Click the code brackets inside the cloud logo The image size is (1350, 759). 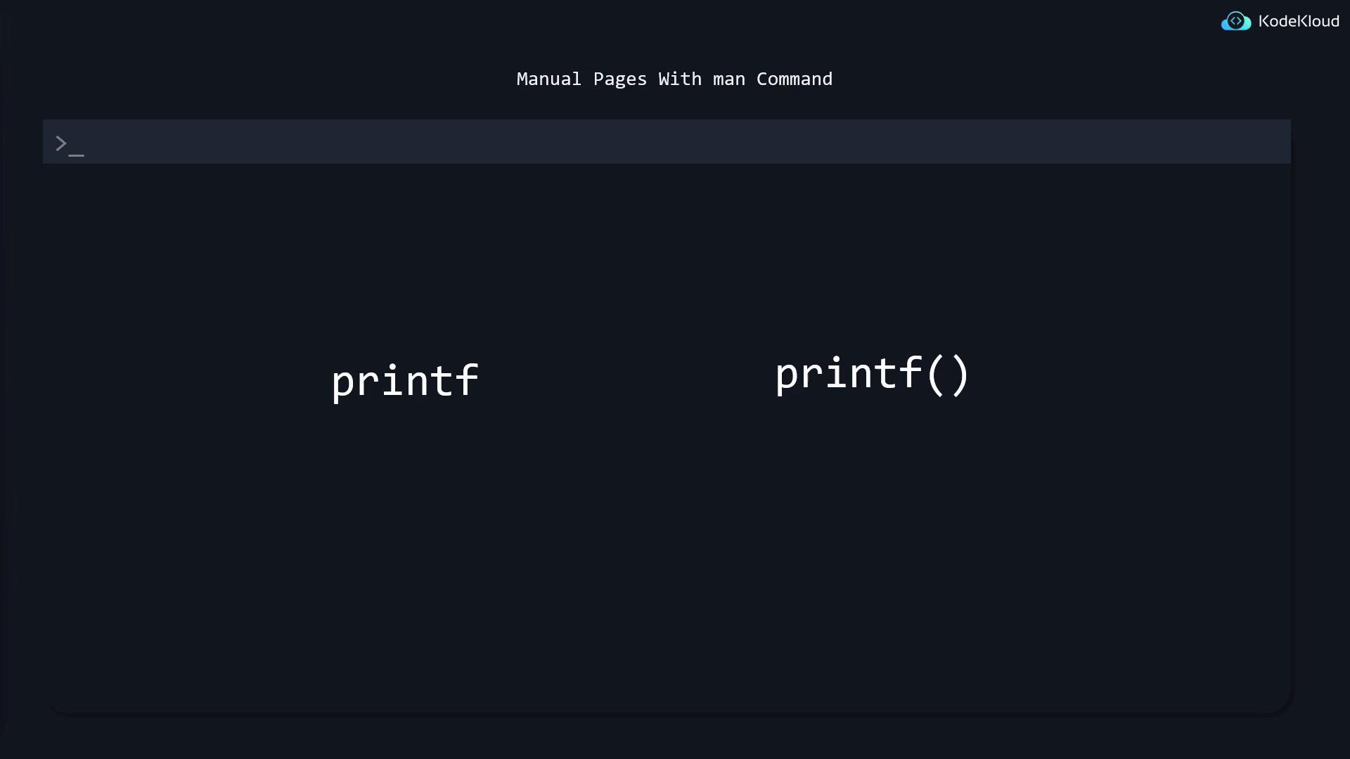point(1235,21)
